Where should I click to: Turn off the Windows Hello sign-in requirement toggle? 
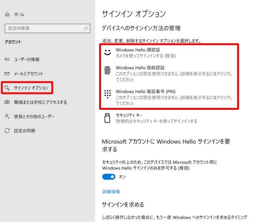(x=109, y=177)
